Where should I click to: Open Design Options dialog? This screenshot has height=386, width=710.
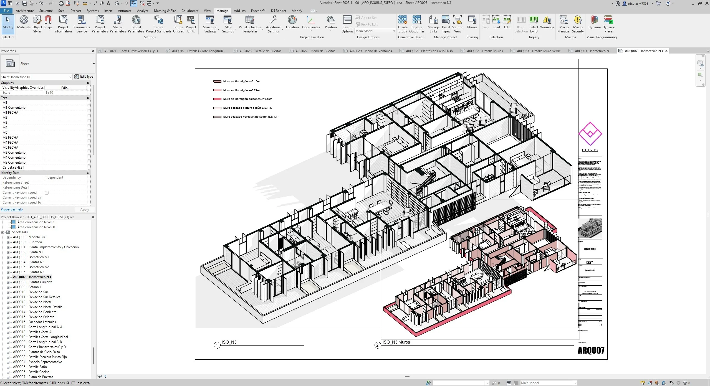(x=347, y=24)
